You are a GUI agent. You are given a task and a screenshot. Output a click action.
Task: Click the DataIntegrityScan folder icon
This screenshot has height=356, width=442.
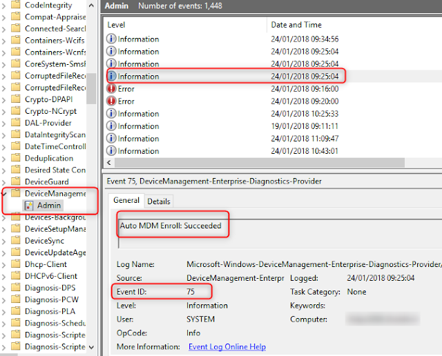16,135
